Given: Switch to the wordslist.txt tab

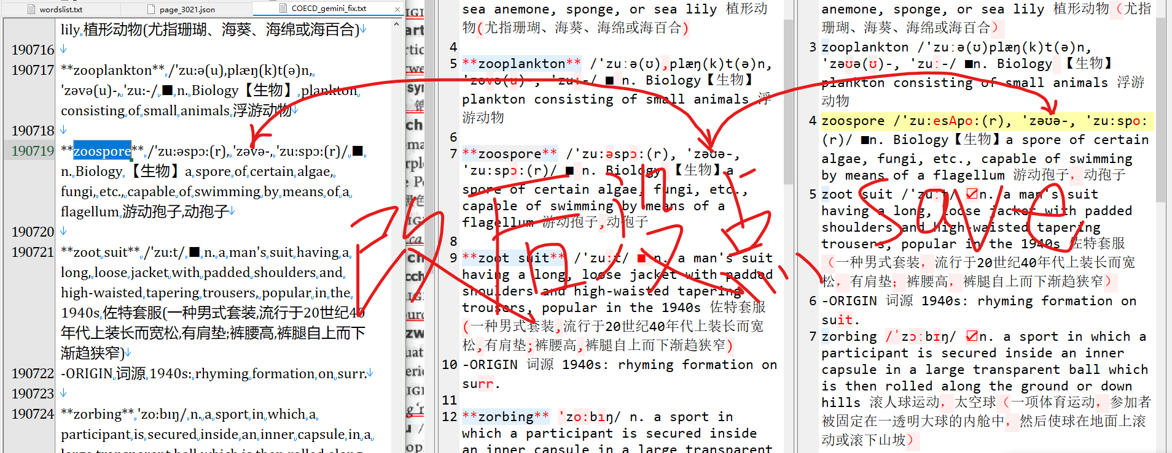Looking at the screenshot, I should [x=60, y=9].
